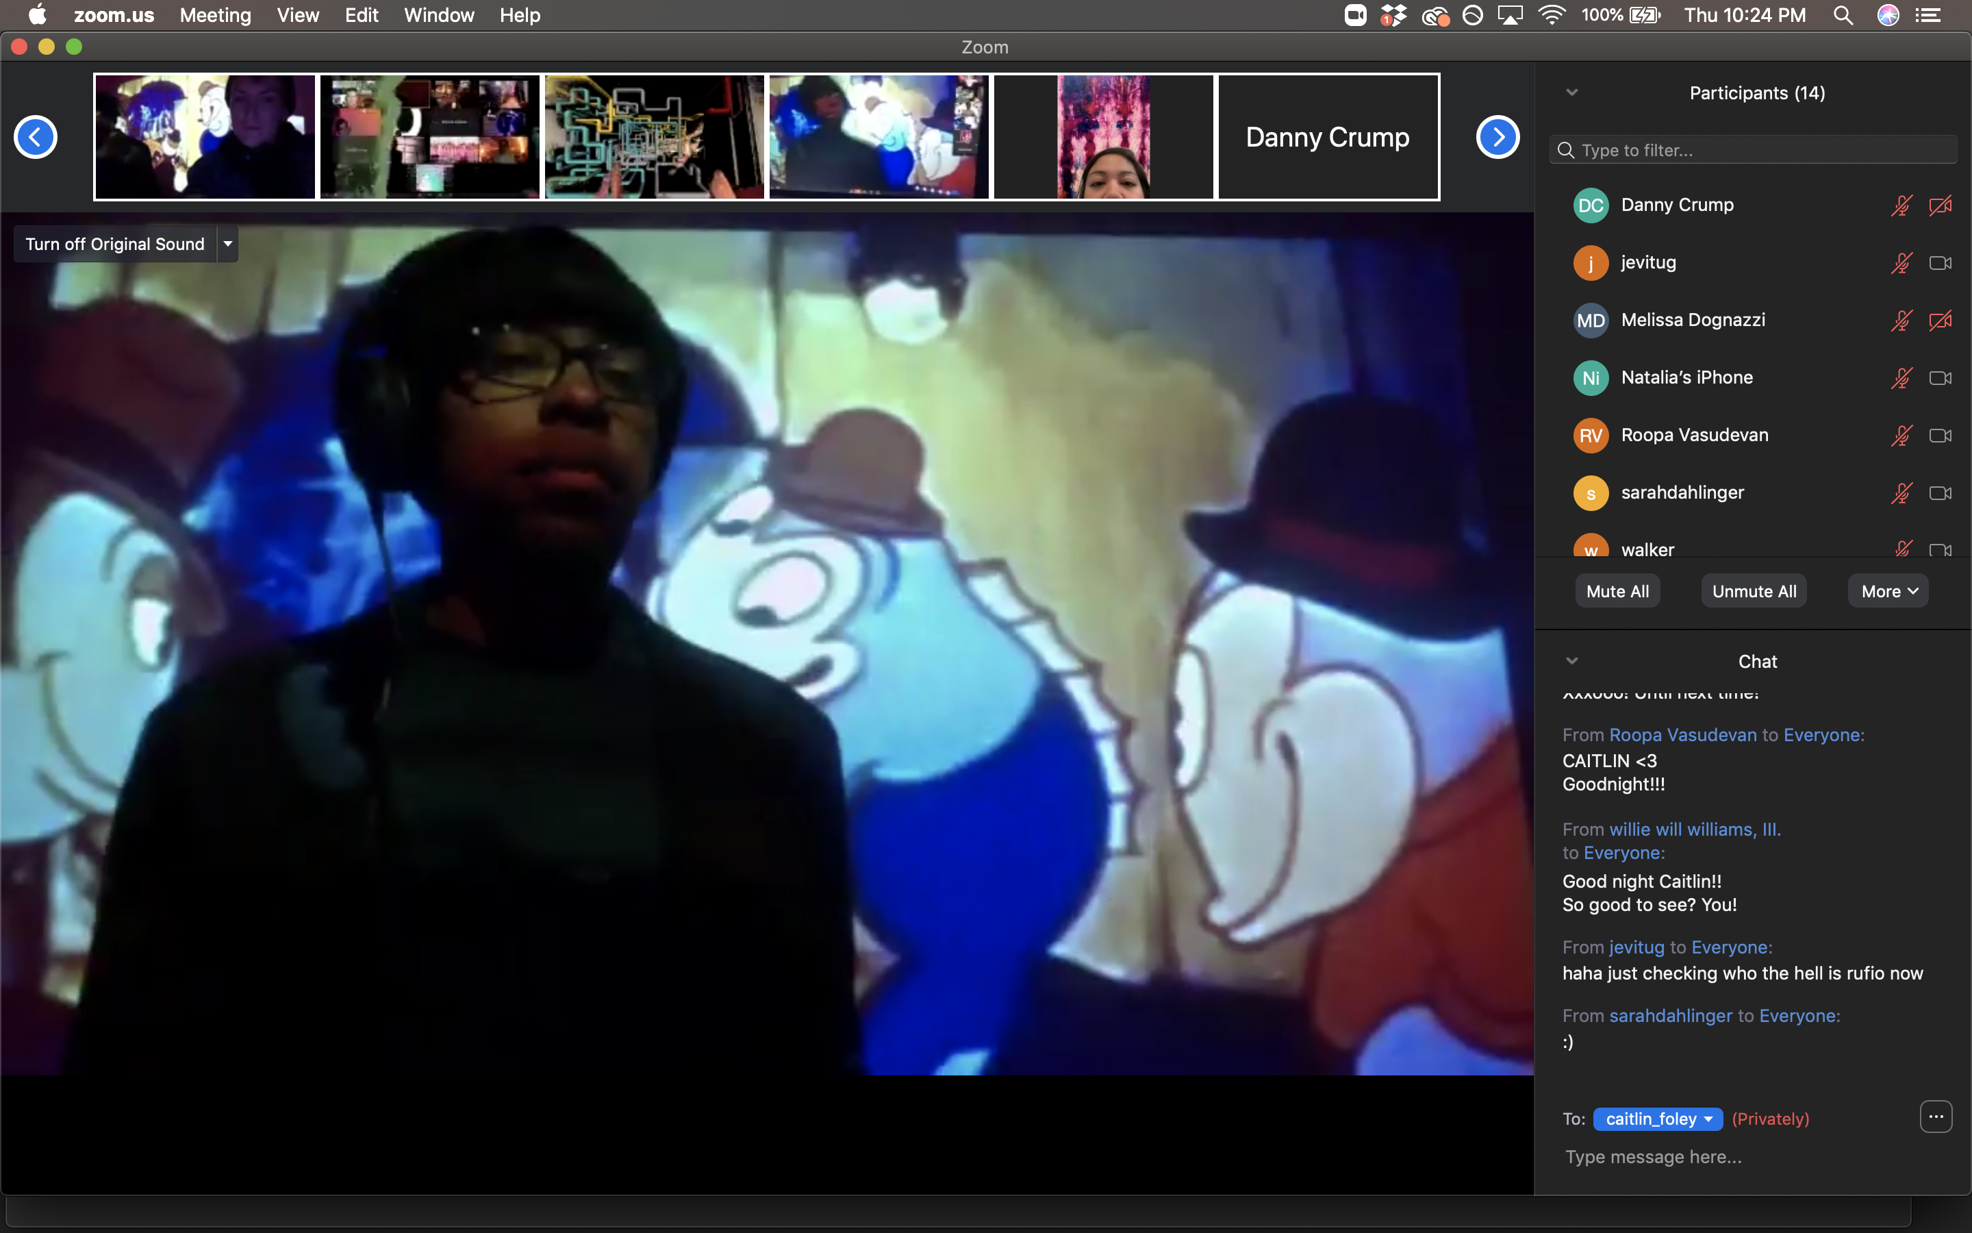This screenshot has height=1233, width=1972.
Task: Toggle Natalia's iPhone muted microphone icon
Action: pos(1901,377)
